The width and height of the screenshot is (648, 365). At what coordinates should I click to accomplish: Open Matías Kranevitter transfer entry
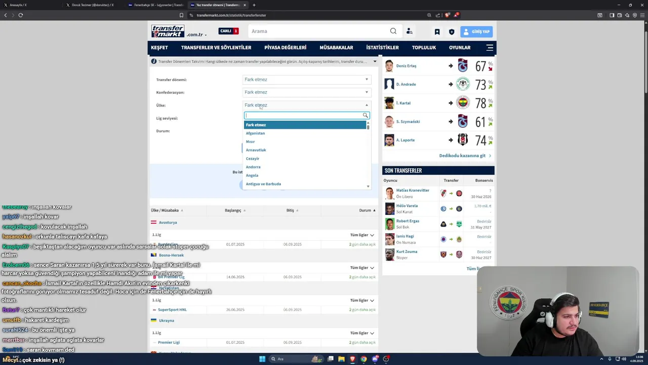413,191
